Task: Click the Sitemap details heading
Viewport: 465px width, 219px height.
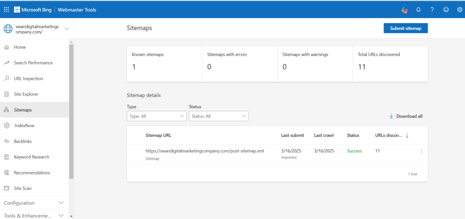Action: pos(144,95)
